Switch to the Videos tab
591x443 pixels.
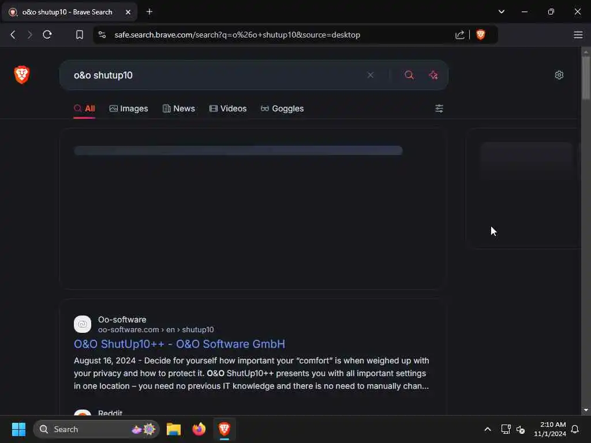pos(227,108)
